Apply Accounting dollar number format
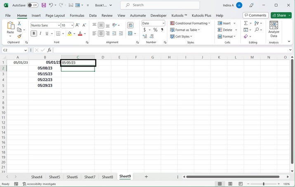295x187 pixels. [x=144, y=30]
